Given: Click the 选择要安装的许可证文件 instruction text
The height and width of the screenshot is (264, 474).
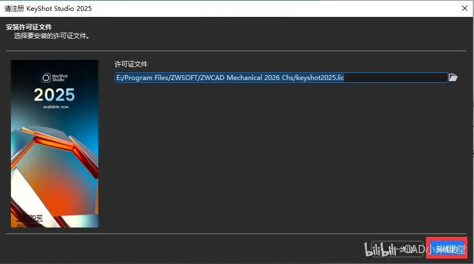Looking at the screenshot, I should 52,36.
